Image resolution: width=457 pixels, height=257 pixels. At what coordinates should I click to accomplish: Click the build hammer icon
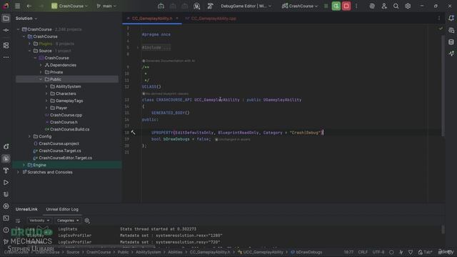[210, 6]
